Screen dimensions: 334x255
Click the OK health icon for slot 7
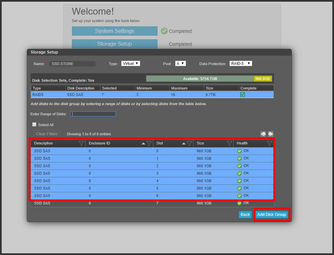pos(239,203)
